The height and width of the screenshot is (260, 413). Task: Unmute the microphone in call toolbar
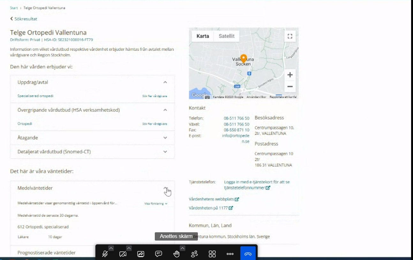(x=105, y=254)
